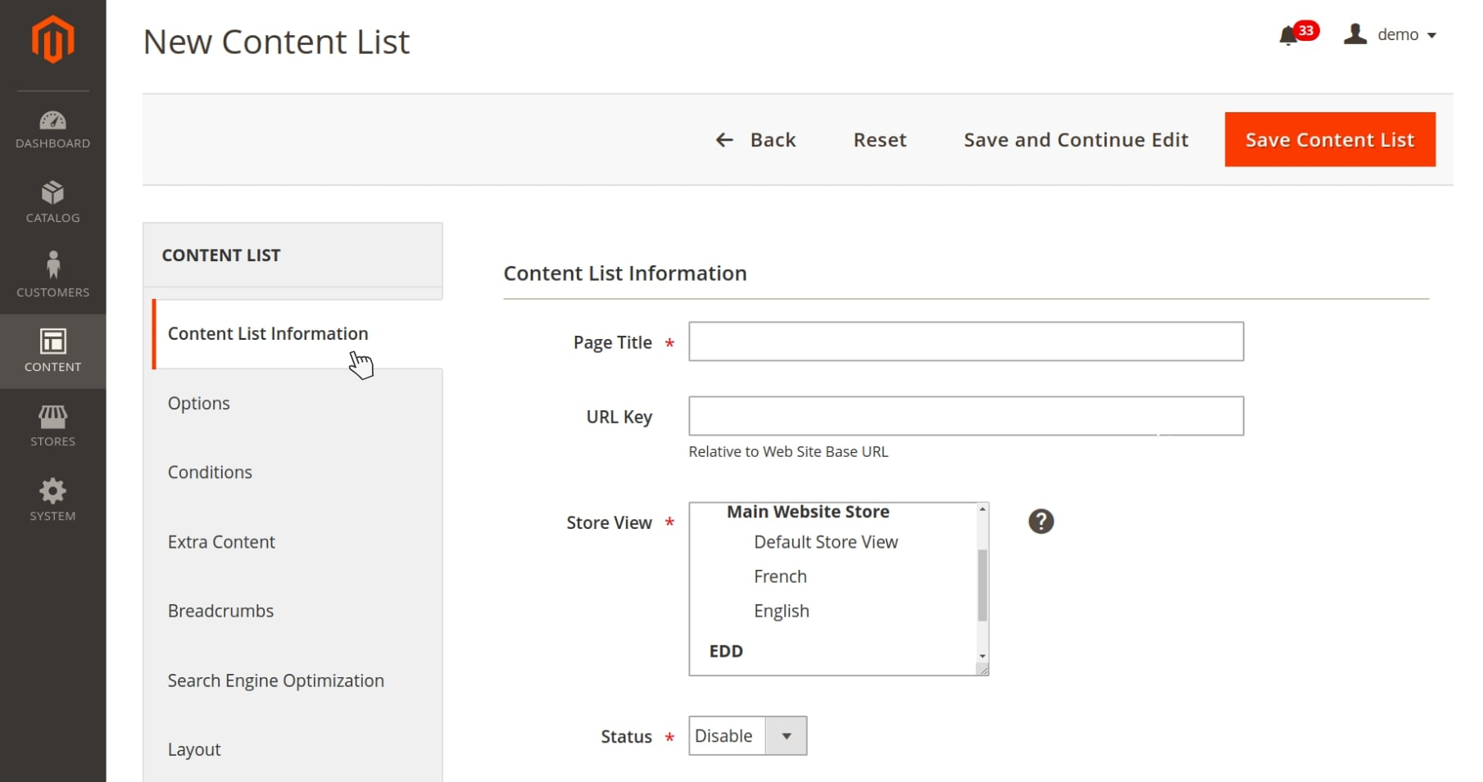
Task: Click into the Page Title field
Action: point(965,341)
